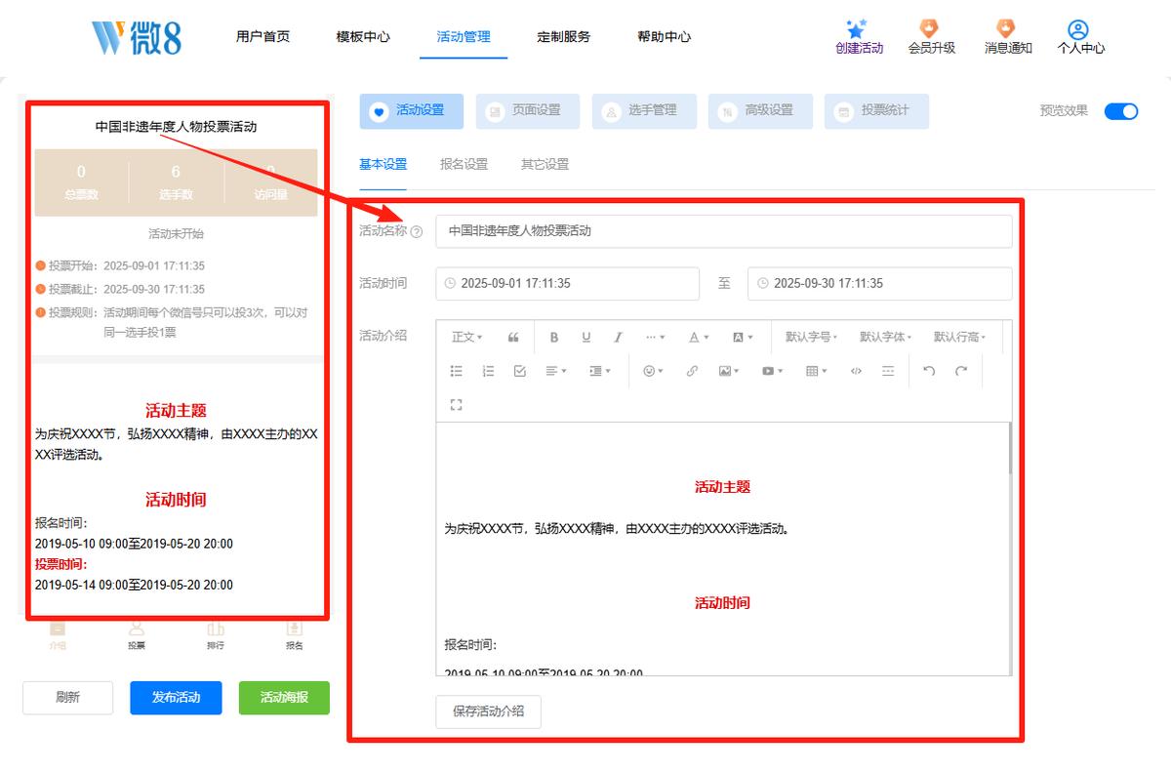
Task: Switch to the 报名设置 tab
Action: (464, 164)
